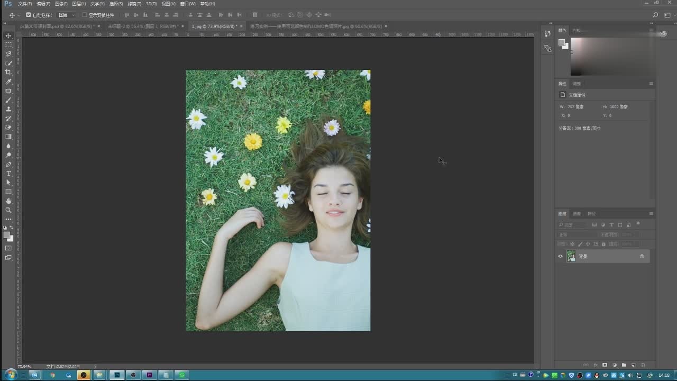Hide the 背景 layer with eye icon

click(561, 256)
